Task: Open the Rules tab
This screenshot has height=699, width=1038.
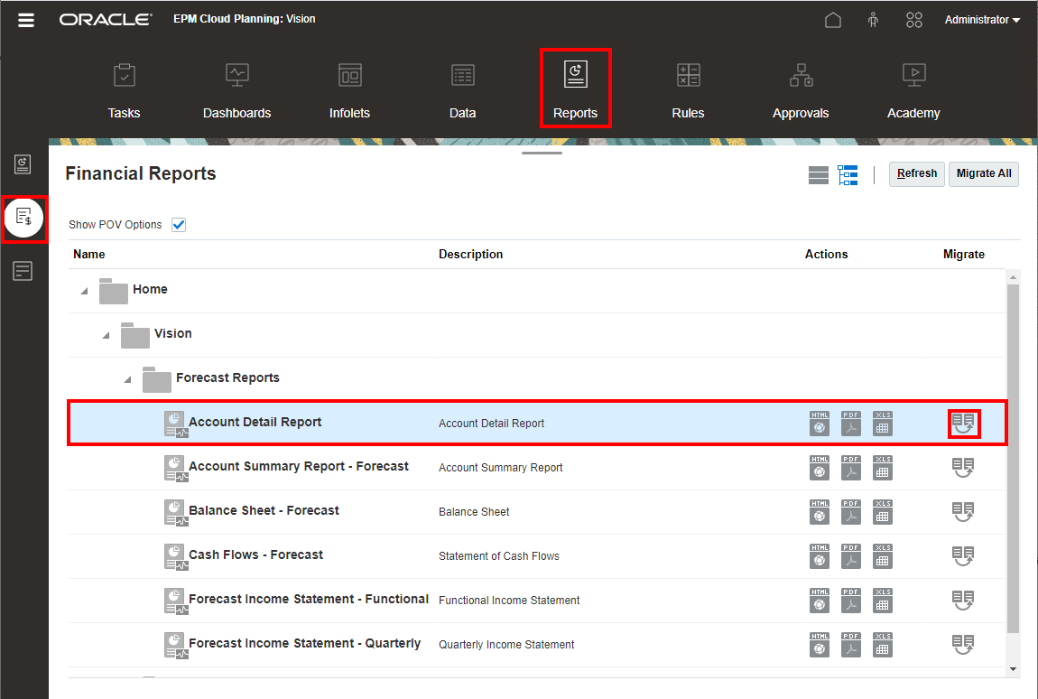Action: click(688, 89)
